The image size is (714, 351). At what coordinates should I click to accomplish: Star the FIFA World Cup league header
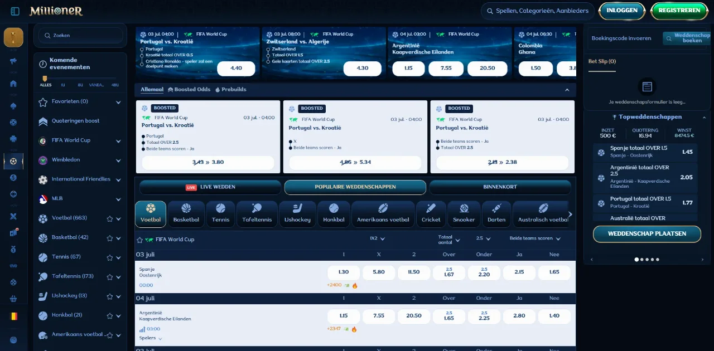coord(139,240)
